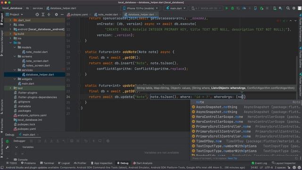The image size is (302, 170).
Task: Click Next Tip link in completion popup
Action: click(232, 159)
